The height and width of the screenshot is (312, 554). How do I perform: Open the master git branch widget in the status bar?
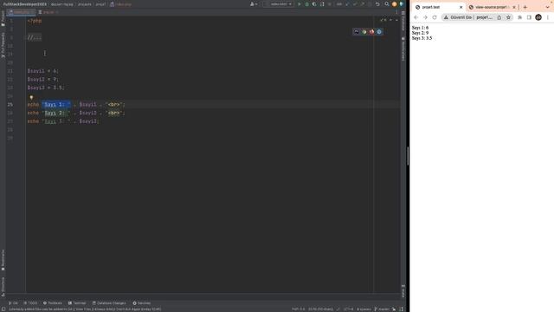point(382,309)
